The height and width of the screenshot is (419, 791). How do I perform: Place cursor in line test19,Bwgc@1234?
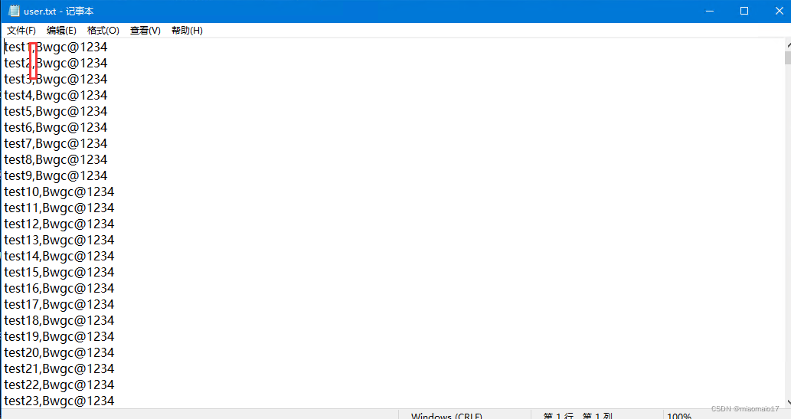(59, 337)
